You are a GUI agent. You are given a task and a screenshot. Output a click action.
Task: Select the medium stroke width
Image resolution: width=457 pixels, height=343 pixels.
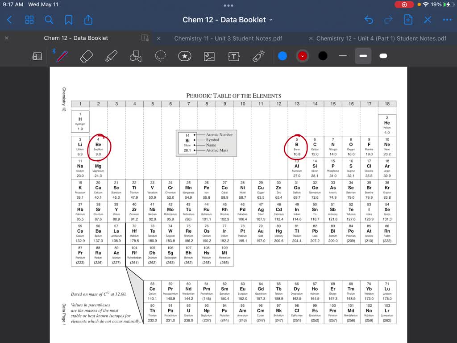pyautogui.click(x=363, y=56)
